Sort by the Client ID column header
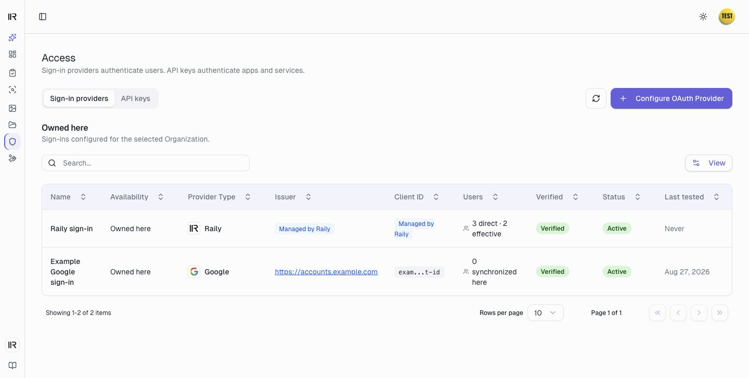The height and width of the screenshot is (378, 749). tap(417, 197)
